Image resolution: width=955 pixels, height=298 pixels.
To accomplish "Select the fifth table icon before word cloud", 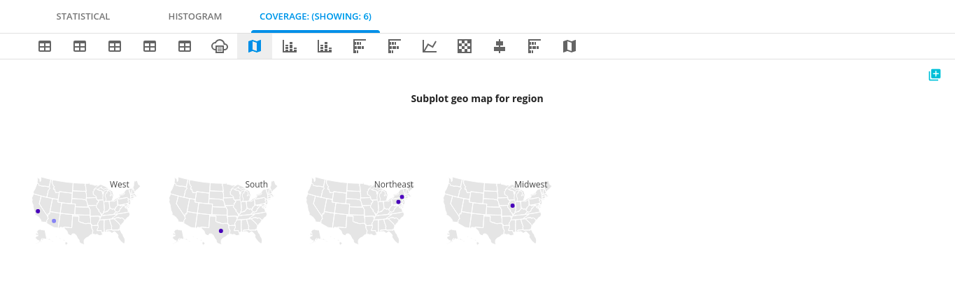I will tap(185, 46).
